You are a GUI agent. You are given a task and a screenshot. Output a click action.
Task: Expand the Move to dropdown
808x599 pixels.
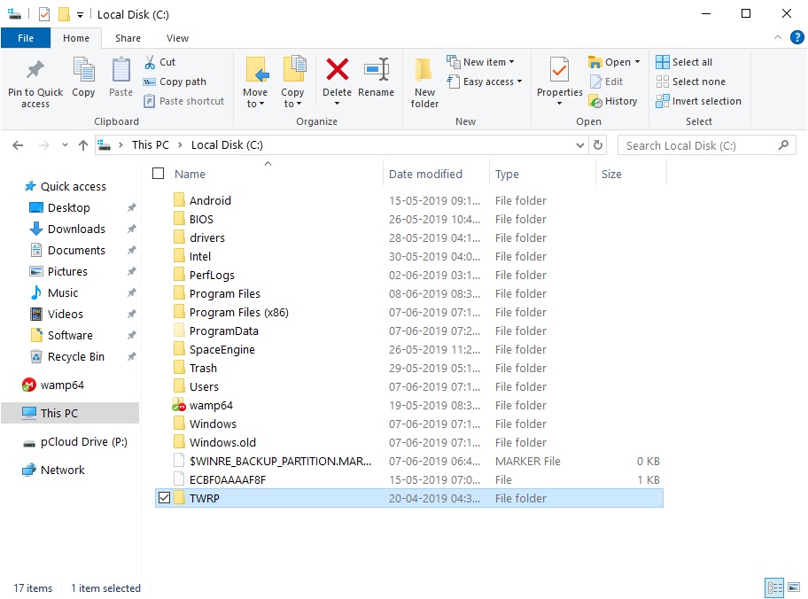pos(255,104)
